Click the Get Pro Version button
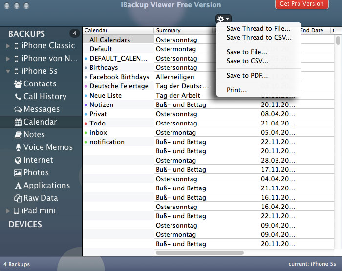The image size is (342, 271). (x=301, y=4)
